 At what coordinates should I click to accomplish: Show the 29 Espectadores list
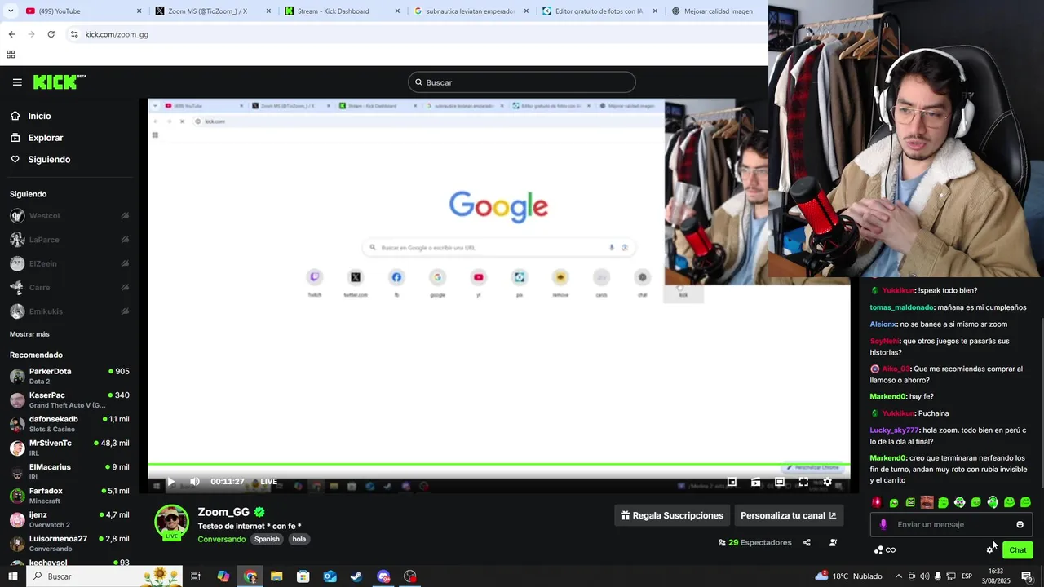point(754,542)
